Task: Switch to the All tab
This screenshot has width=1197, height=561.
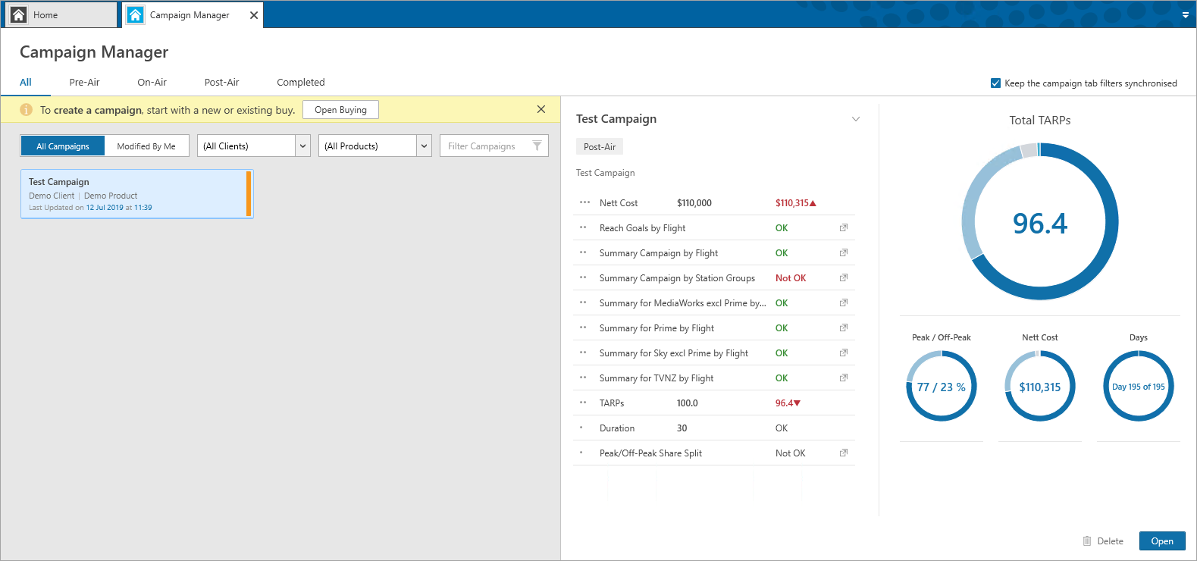Action: 26,82
